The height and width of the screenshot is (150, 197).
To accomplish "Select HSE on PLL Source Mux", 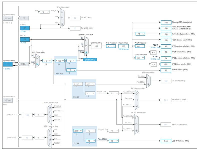I will click(x=37, y=64).
